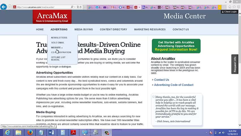This screenshot has width=241, height=136.
Task: Open the yellow new-tab button
Action: click(x=220, y=7)
